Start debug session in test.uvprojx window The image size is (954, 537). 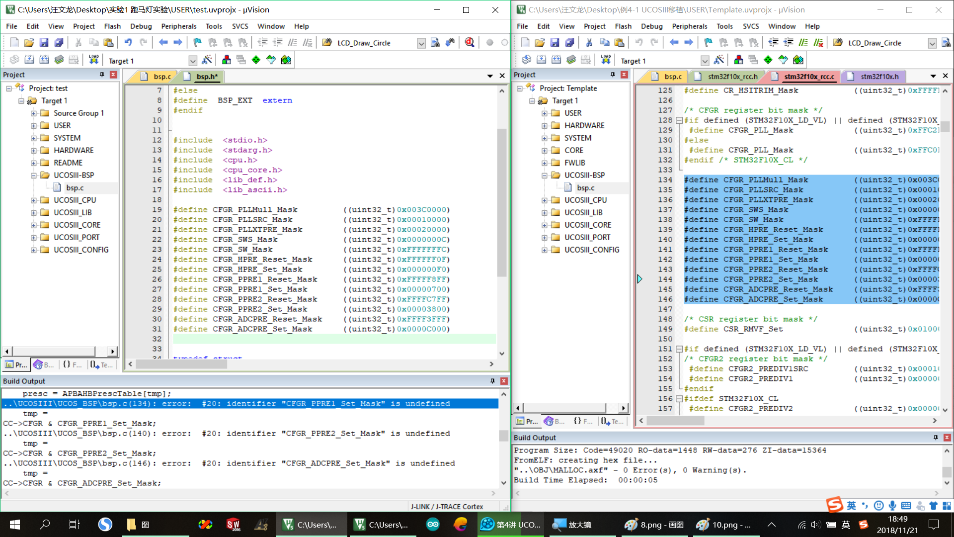[470, 43]
